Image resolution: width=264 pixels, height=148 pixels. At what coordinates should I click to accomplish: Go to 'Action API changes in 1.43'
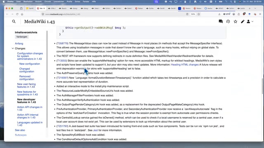(x=30, y=109)
